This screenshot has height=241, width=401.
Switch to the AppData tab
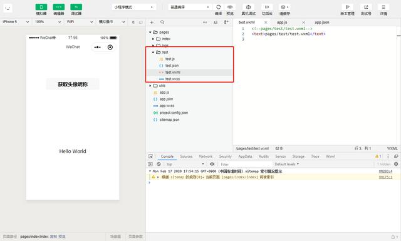245,156
